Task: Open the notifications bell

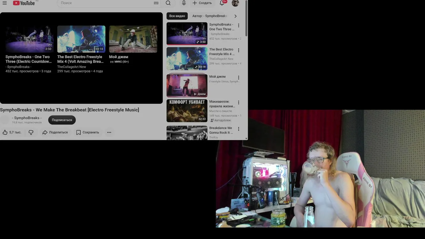Action: [222, 3]
